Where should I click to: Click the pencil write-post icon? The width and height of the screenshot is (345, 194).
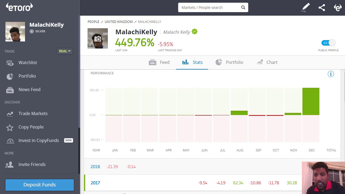click(306, 8)
